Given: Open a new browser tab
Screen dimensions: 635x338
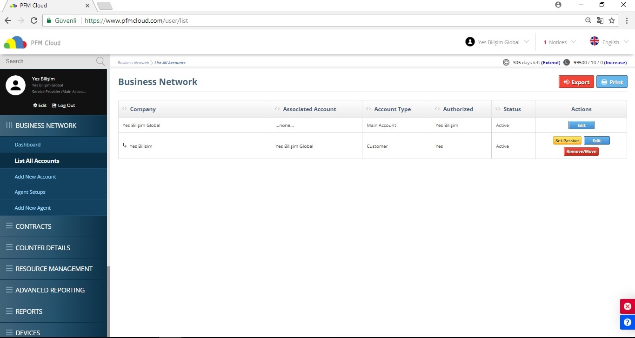Looking at the screenshot, I should click(105, 6).
